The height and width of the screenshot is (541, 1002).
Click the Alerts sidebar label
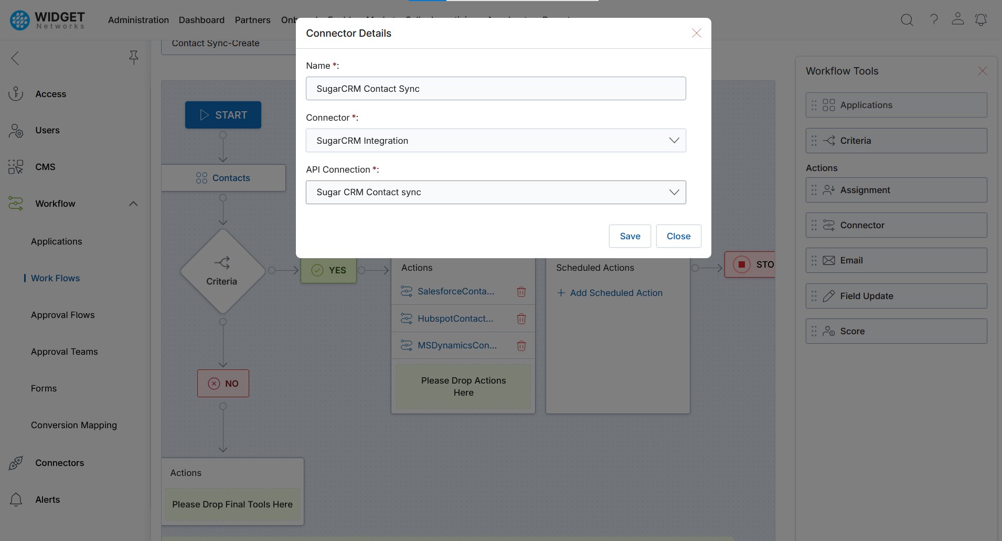(48, 500)
